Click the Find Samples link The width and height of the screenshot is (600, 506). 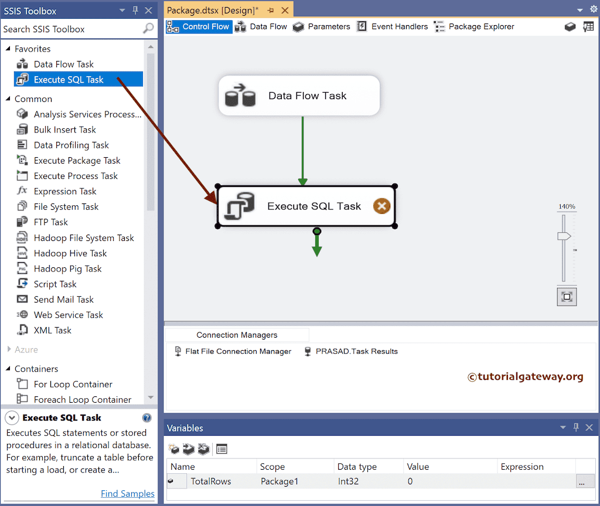[127, 494]
